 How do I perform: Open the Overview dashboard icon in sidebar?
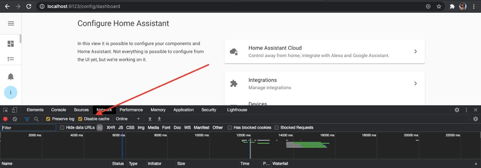11,44
